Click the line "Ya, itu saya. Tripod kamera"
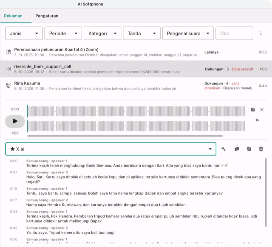Image resolution: width=272 pixels, height=247 pixels. (71, 233)
